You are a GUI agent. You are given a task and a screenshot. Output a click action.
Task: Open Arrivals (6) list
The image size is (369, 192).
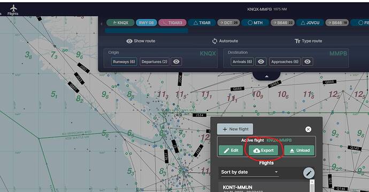(x=242, y=62)
